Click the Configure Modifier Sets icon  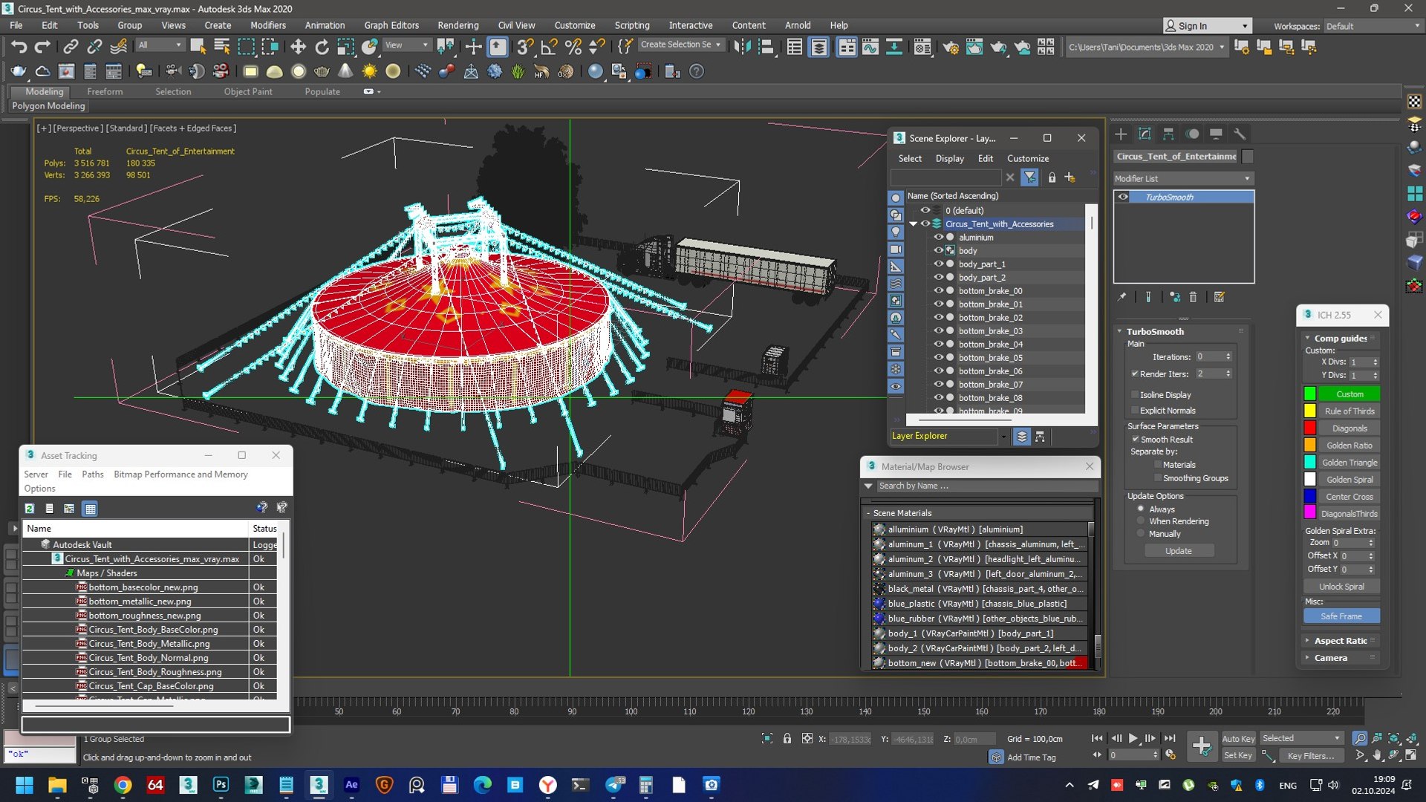tap(1219, 297)
